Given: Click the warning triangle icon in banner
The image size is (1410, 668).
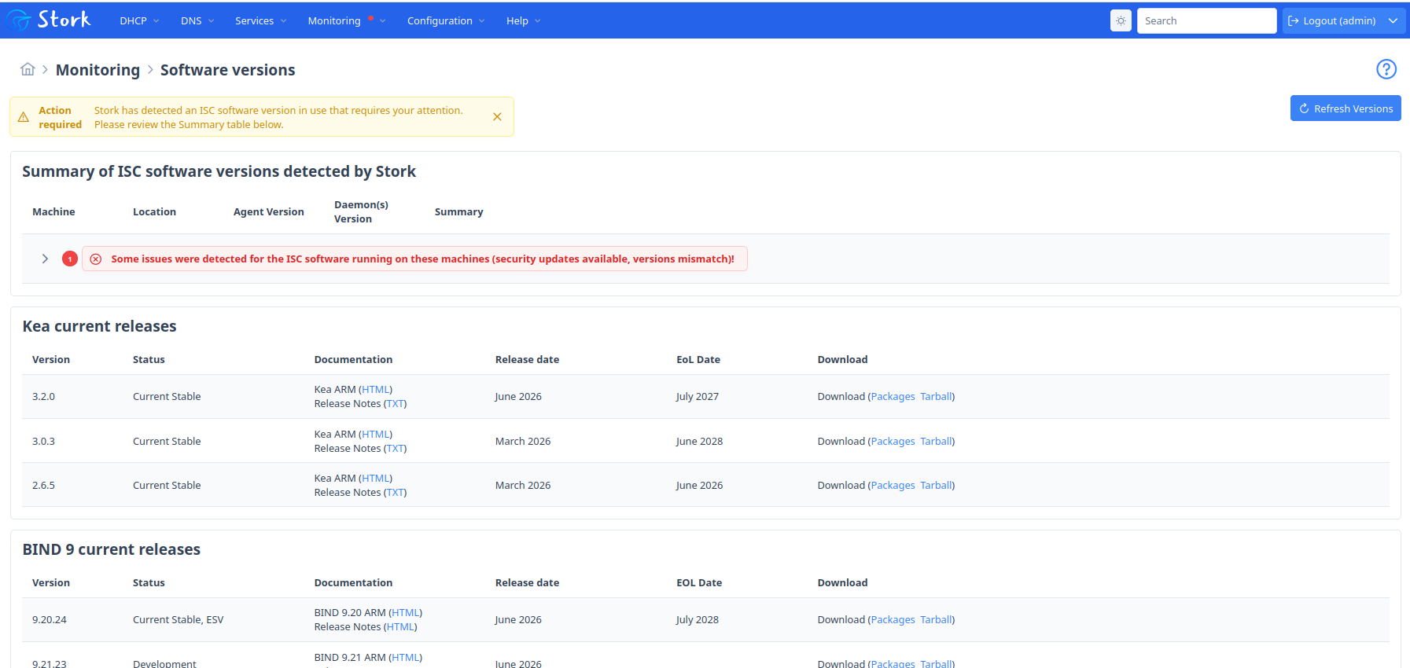Looking at the screenshot, I should [24, 117].
